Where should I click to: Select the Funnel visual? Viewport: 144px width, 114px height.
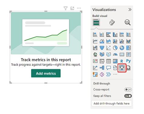coord(102,48)
